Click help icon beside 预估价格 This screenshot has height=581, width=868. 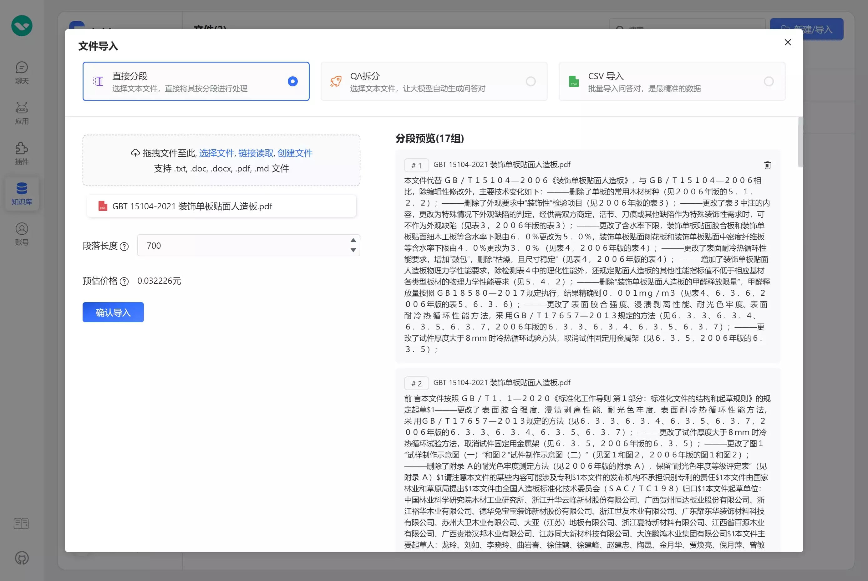124,282
